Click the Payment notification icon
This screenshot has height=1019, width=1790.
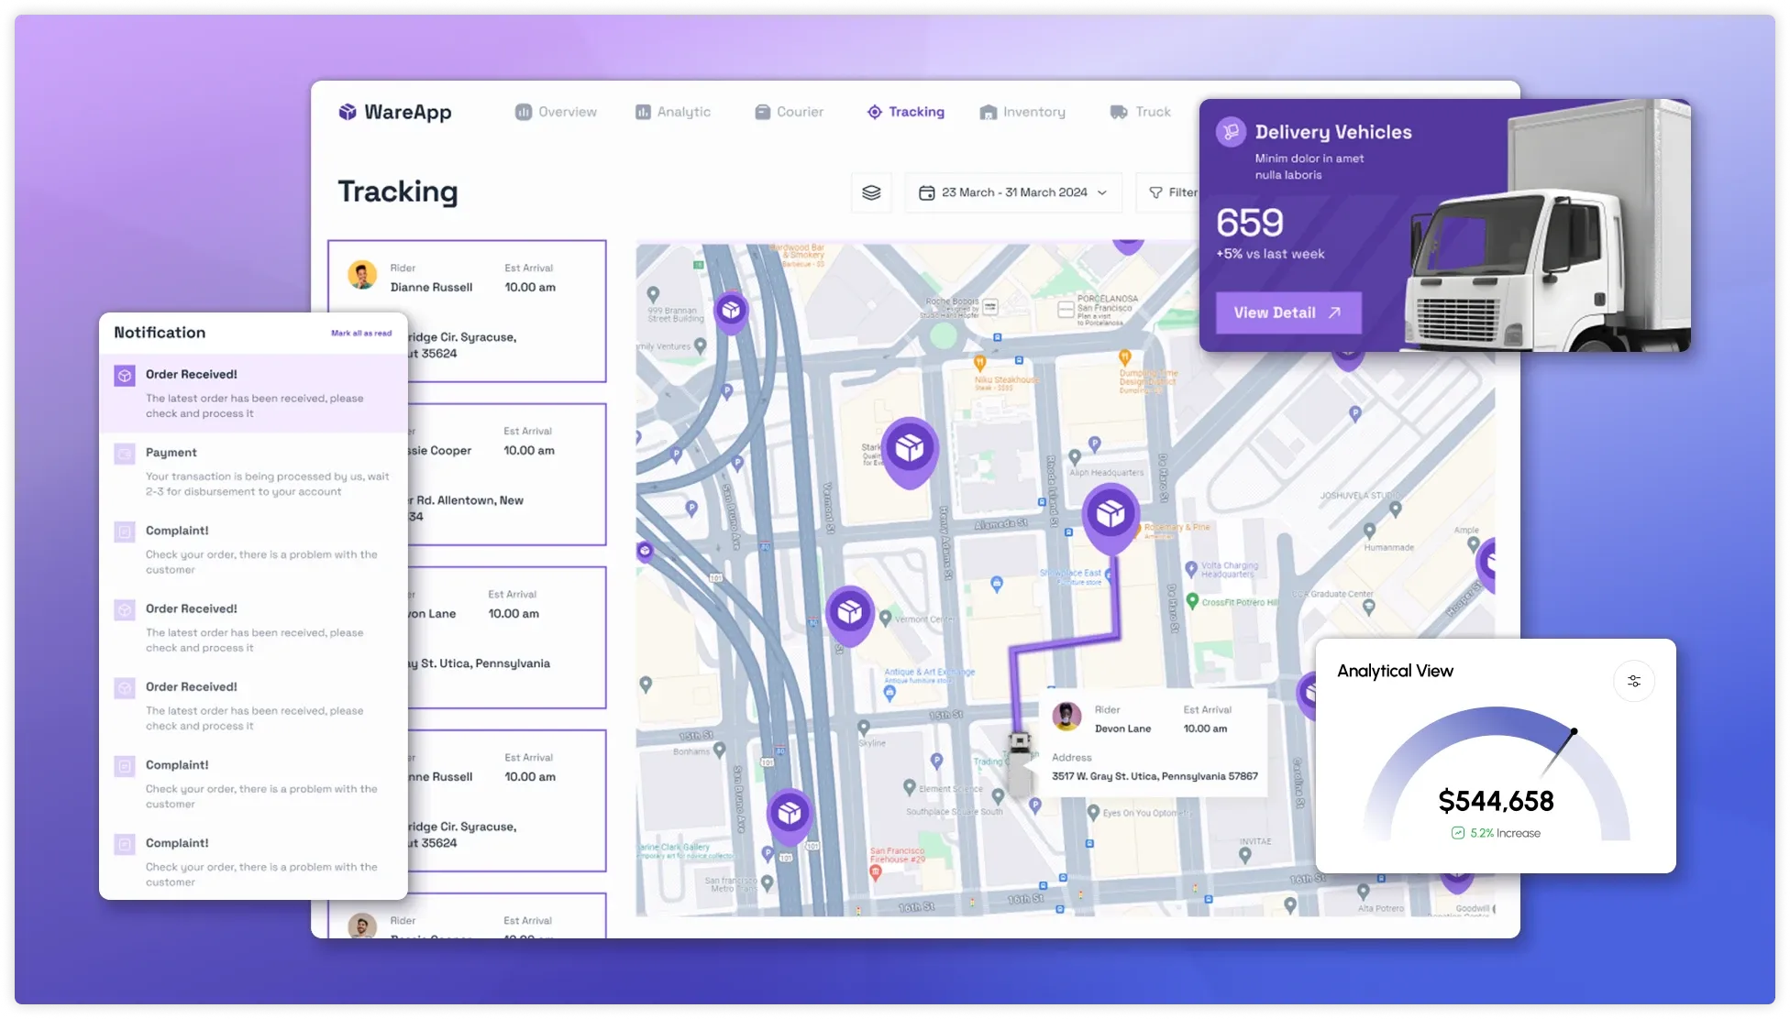coord(125,454)
